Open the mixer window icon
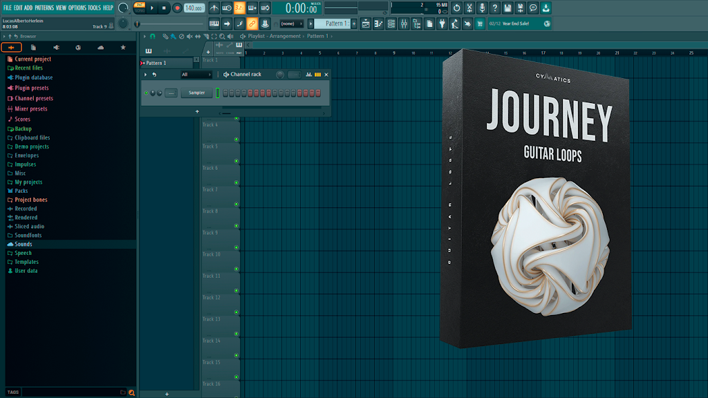This screenshot has width=708, height=398. click(404, 24)
